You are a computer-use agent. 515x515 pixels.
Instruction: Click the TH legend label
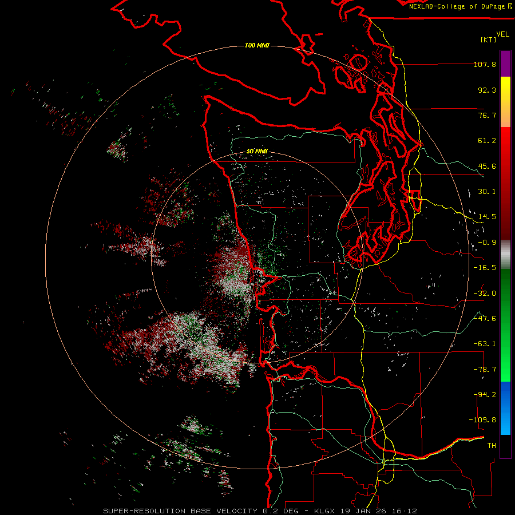click(x=492, y=445)
